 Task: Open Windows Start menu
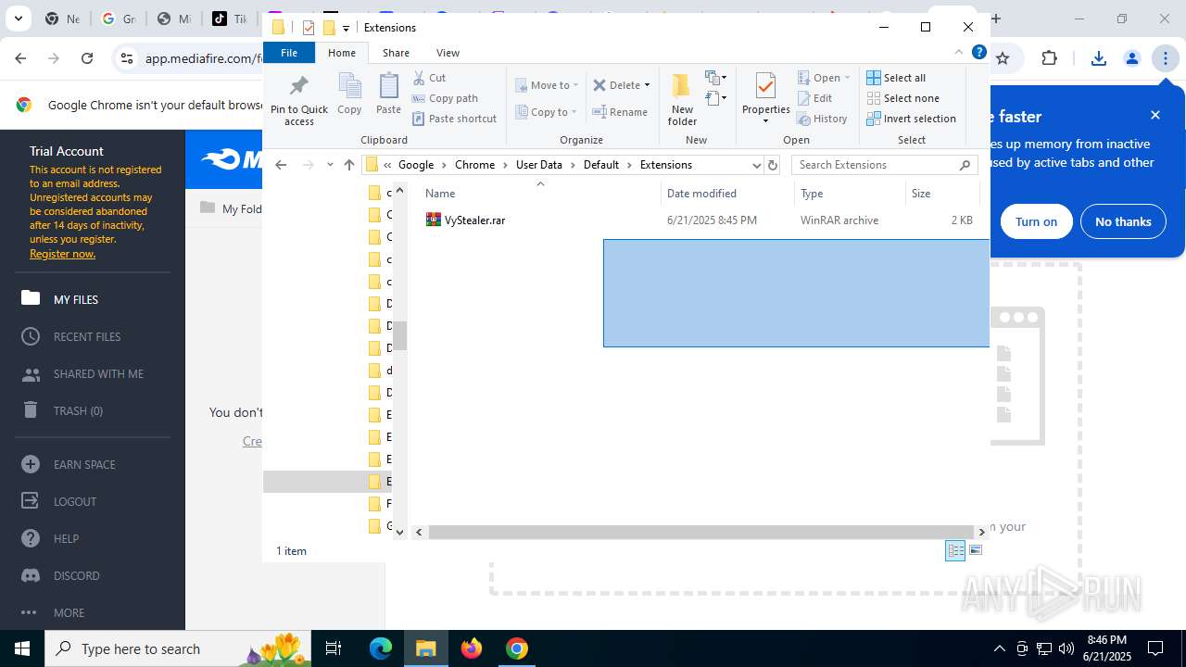click(22, 648)
